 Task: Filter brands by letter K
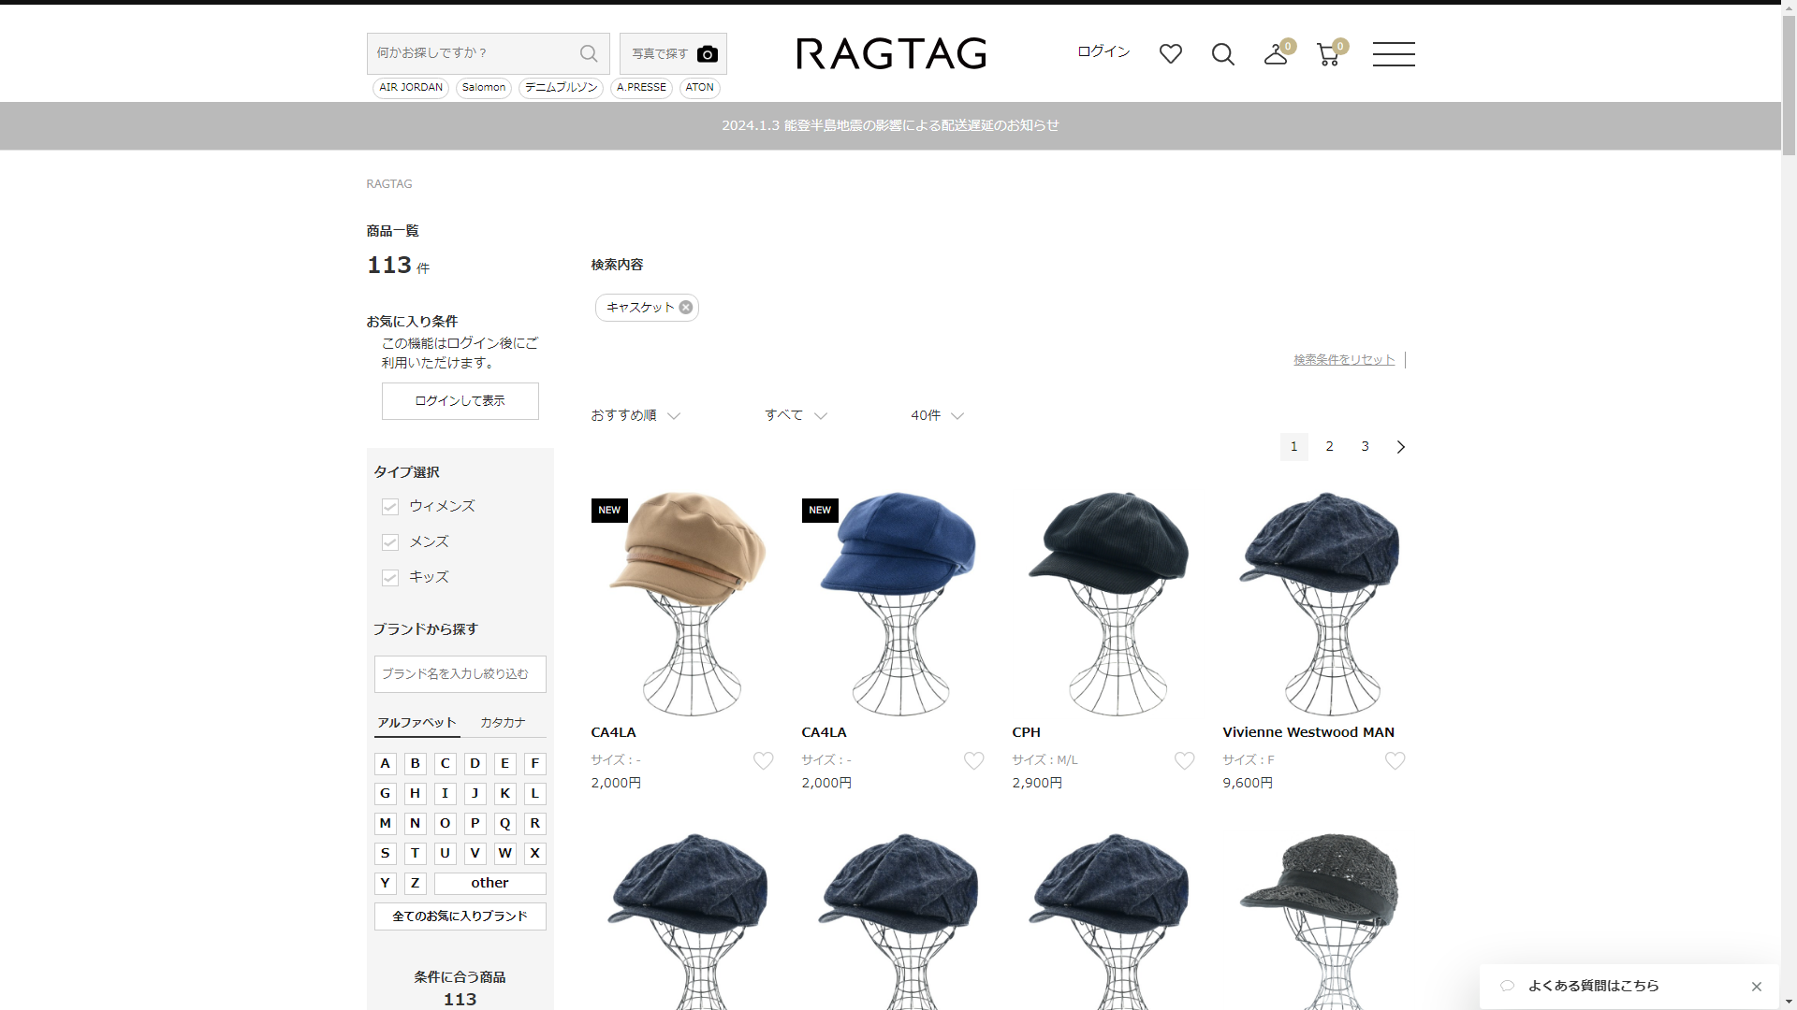point(504,793)
